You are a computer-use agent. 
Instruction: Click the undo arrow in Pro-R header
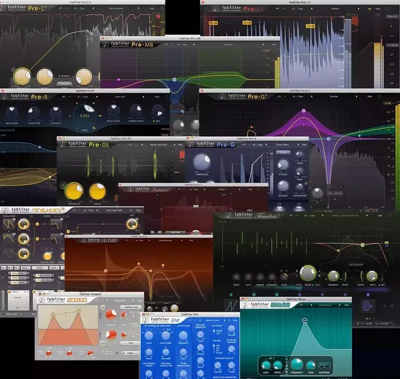64,97
